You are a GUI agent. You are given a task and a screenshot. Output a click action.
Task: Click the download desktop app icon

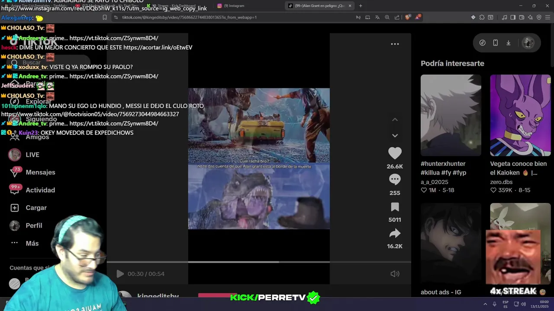509,43
